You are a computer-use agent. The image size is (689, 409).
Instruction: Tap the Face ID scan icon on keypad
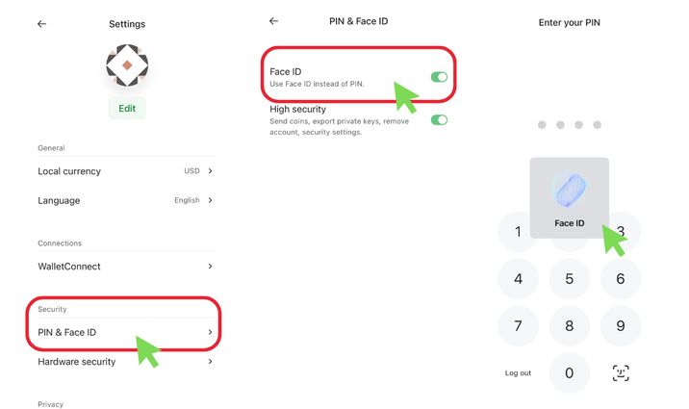621,373
